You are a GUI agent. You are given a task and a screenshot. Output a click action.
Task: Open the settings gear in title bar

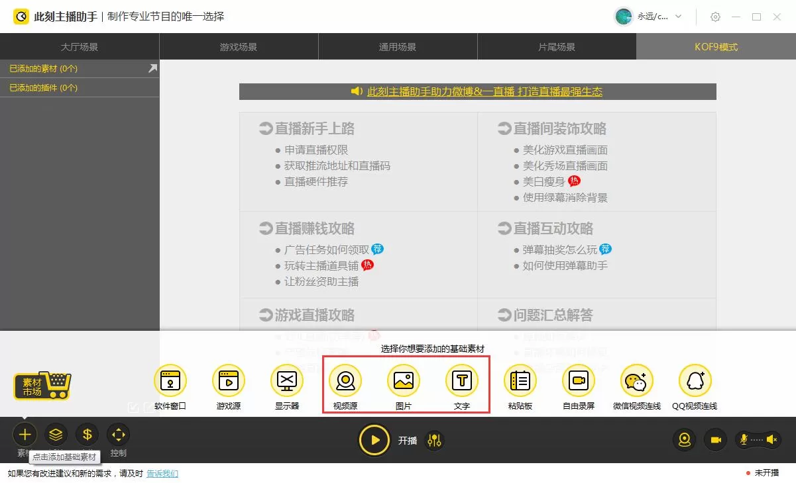pos(715,17)
